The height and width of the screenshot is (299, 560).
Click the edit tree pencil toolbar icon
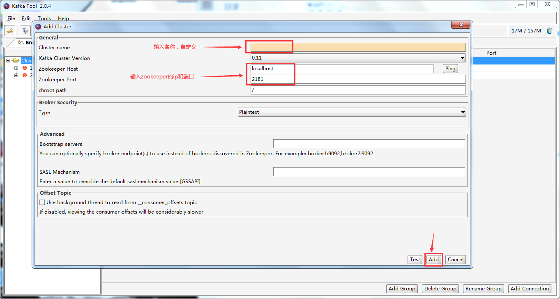coord(25,31)
